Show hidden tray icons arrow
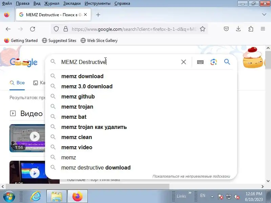This screenshot has width=271, height=203. click(212, 197)
